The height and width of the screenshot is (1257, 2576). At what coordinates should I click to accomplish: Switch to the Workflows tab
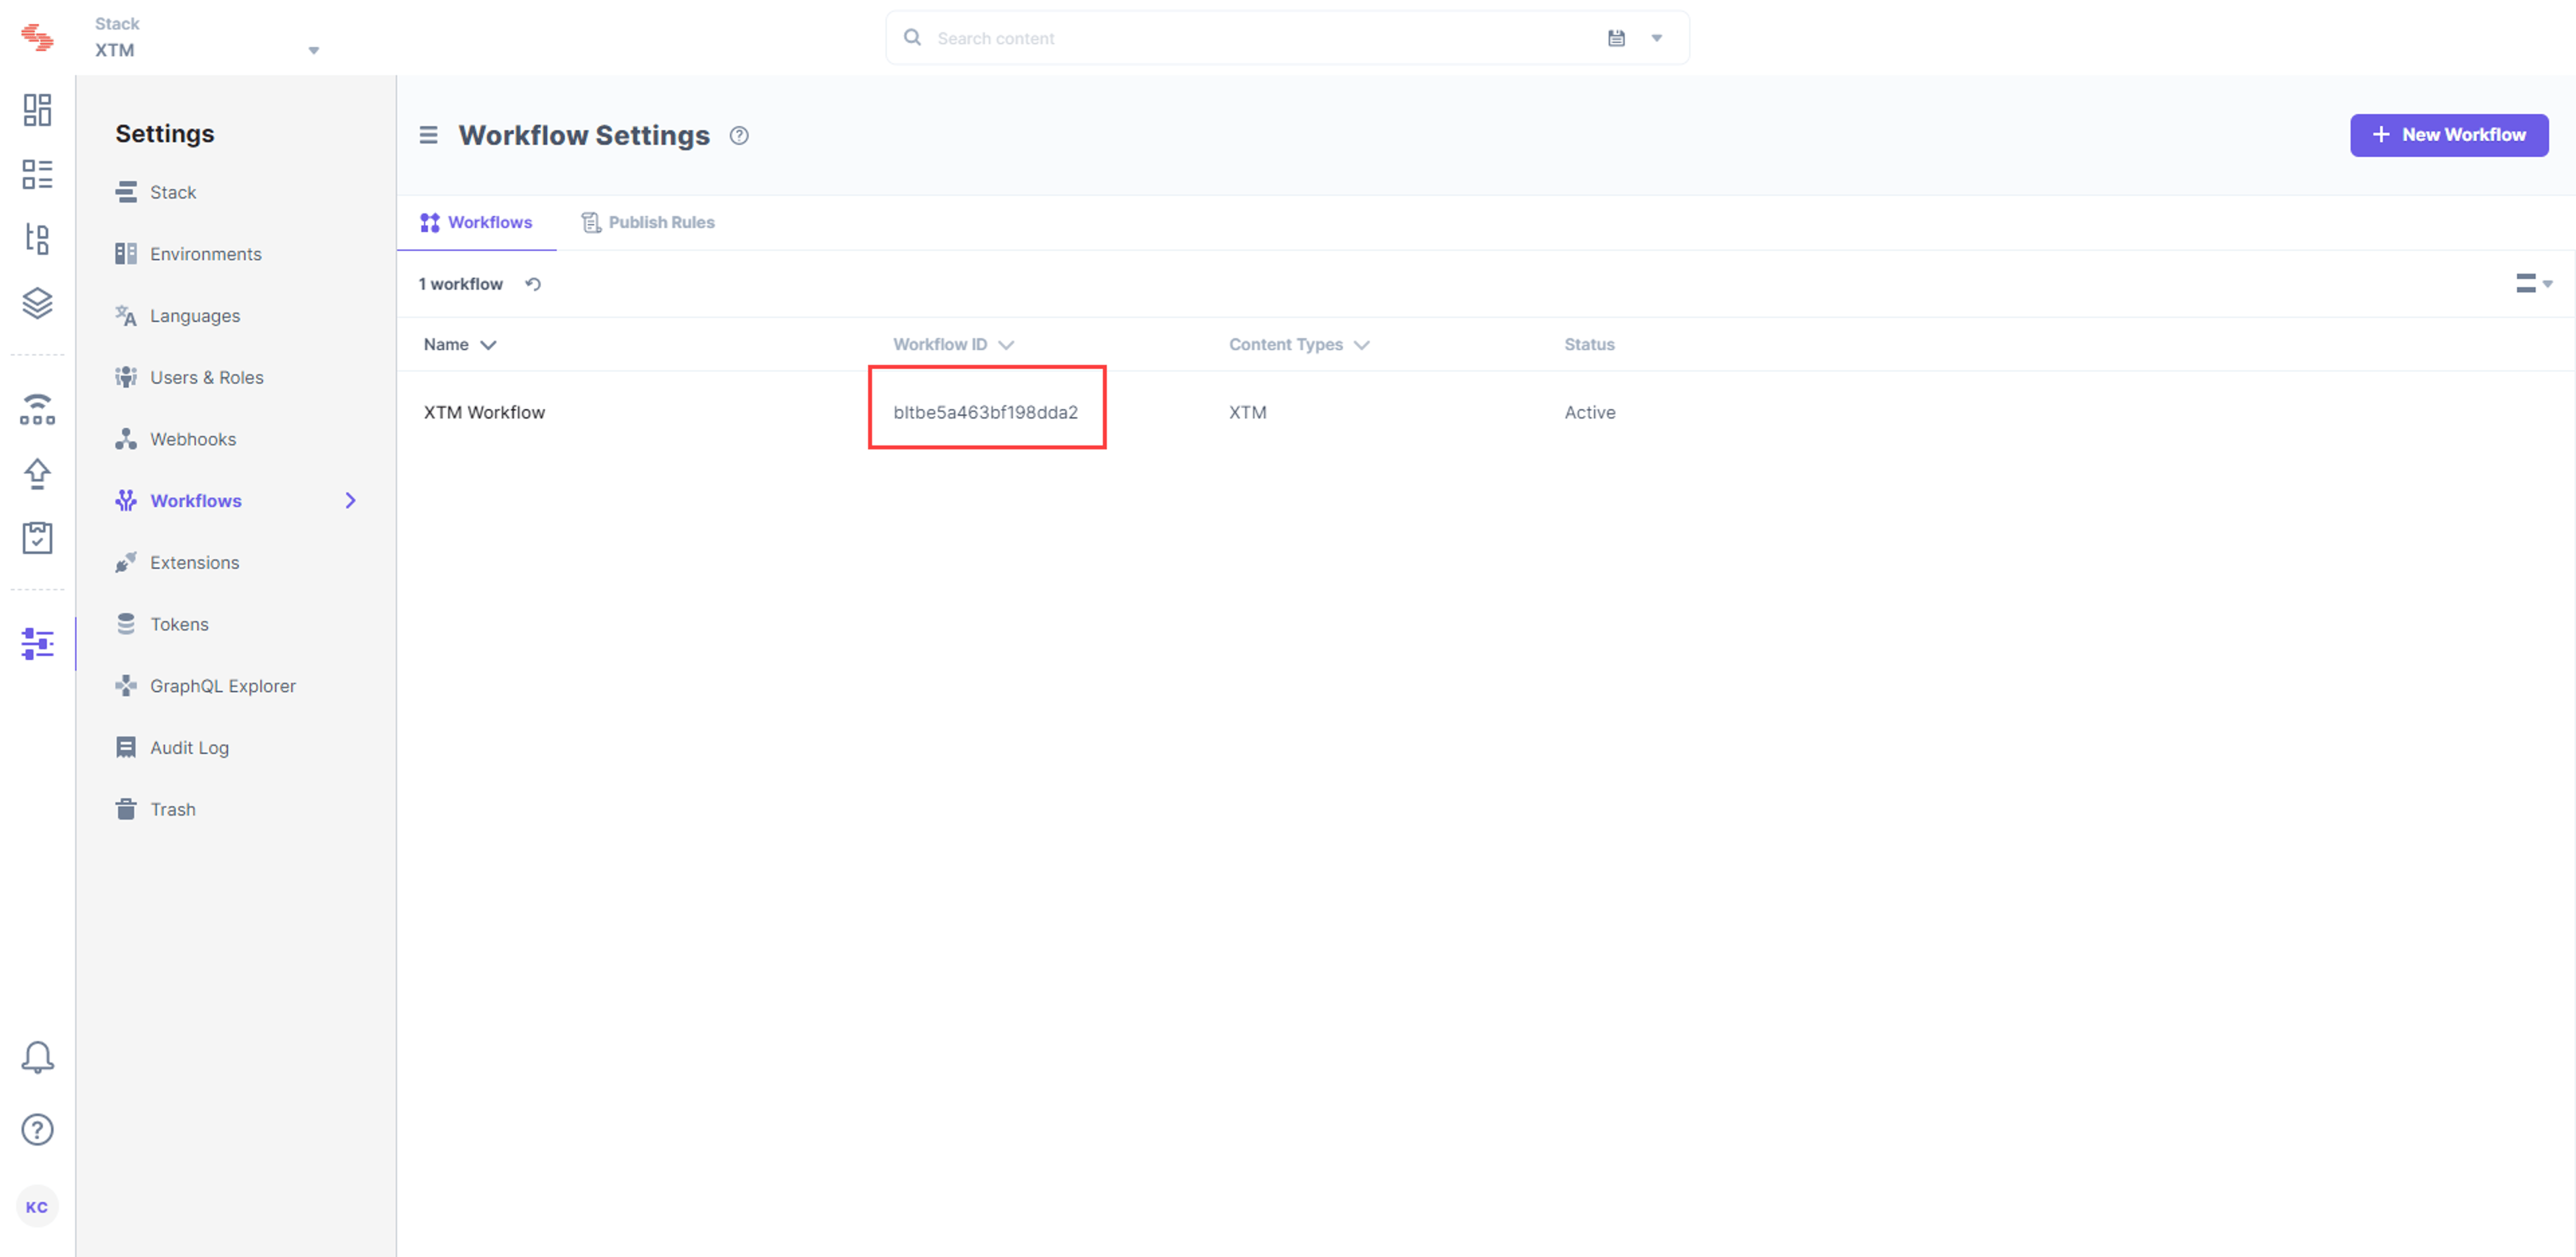(x=476, y=222)
